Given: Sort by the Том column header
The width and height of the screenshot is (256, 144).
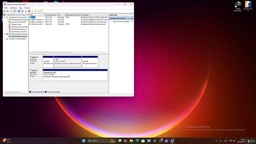Looking at the screenshot, I should (x=36, y=15).
